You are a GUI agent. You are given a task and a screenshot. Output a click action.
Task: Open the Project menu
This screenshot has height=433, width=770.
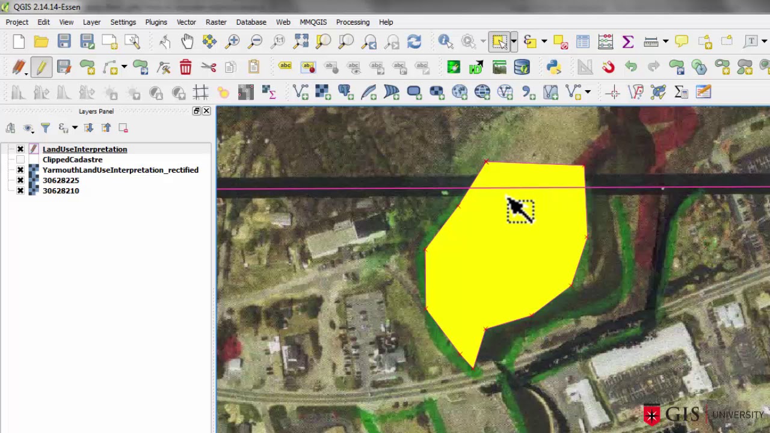click(x=17, y=22)
